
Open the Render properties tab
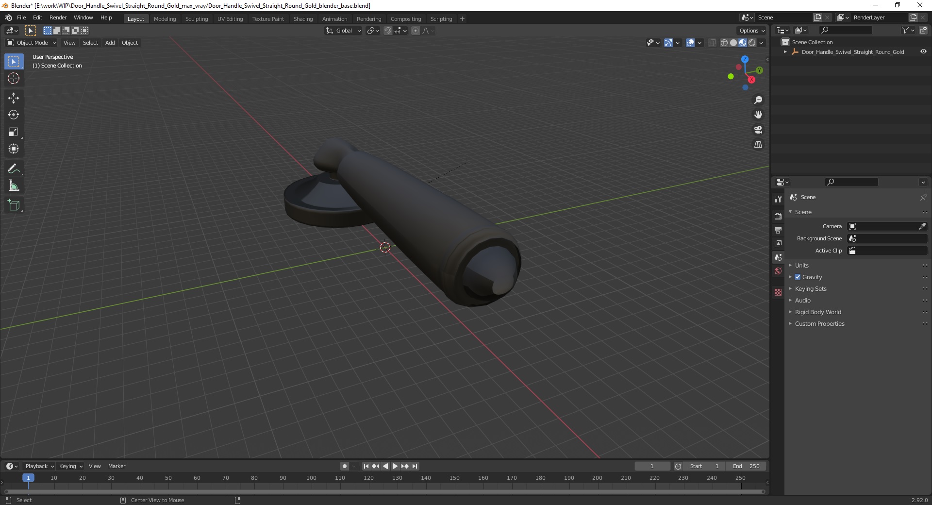pos(778,216)
